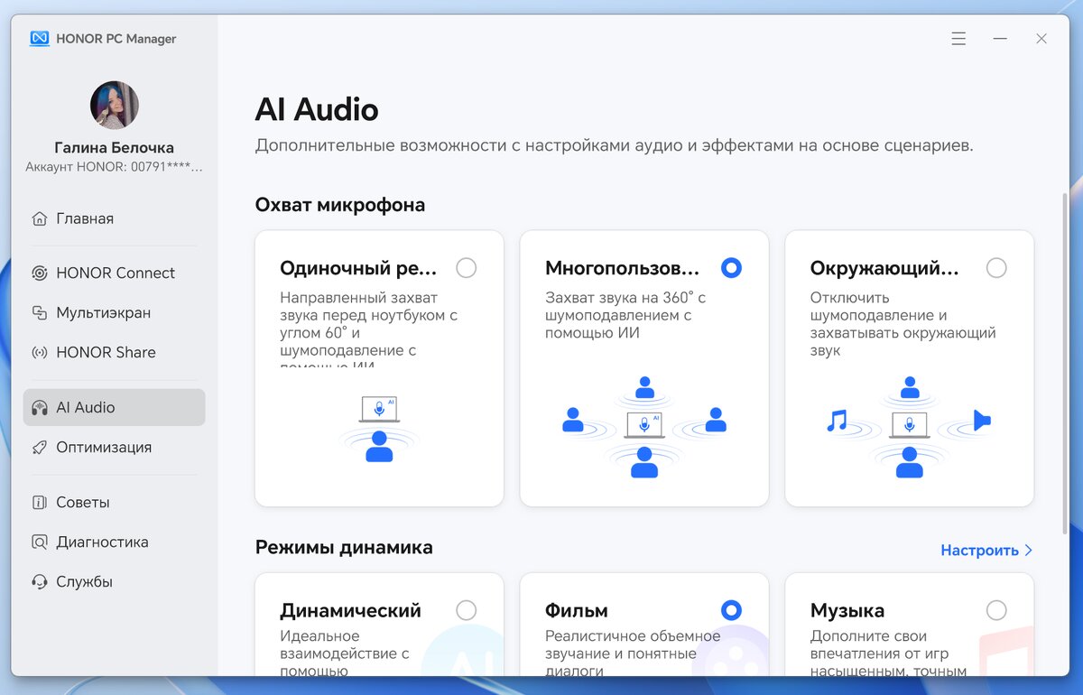Open the HONOR Connect menu item
1083x695 pixels.
(x=114, y=273)
